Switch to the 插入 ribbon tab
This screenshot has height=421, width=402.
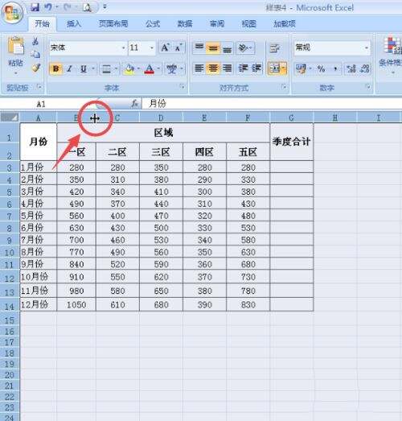[x=74, y=24]
